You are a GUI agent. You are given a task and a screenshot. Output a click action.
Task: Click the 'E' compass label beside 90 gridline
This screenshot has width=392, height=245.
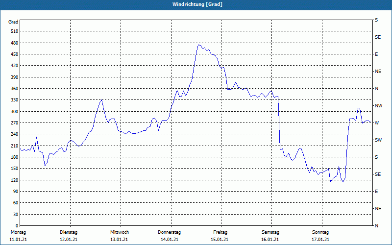pos(376,192)
